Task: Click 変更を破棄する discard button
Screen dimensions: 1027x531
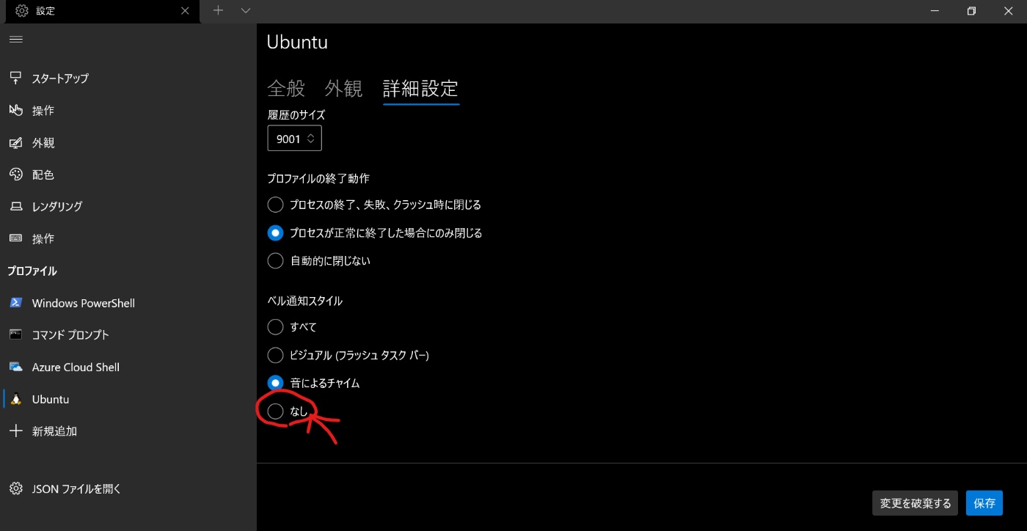Action: pyautogui.click(x=915, y=503)
